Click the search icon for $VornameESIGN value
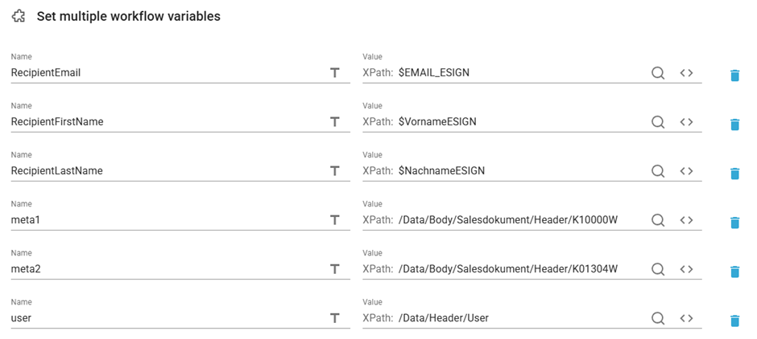The image size is (757, 339). click(658, 122)
